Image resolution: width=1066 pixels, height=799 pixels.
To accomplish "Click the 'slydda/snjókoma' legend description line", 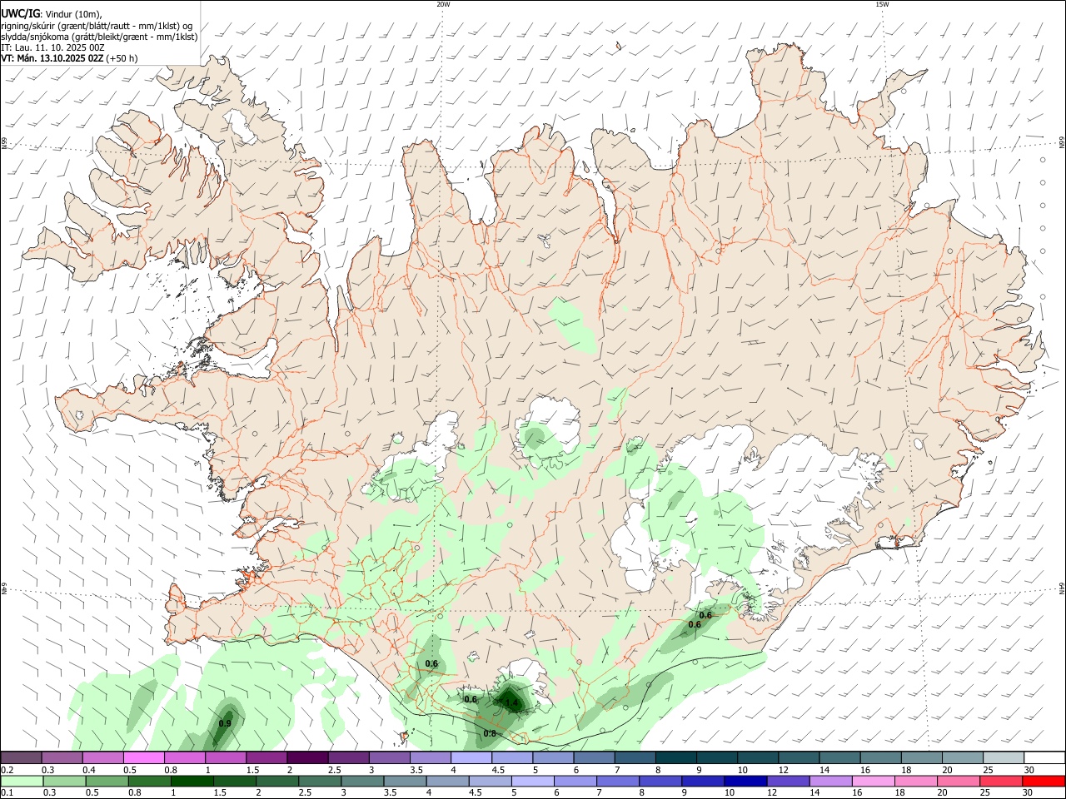I will tap(99, 37).
